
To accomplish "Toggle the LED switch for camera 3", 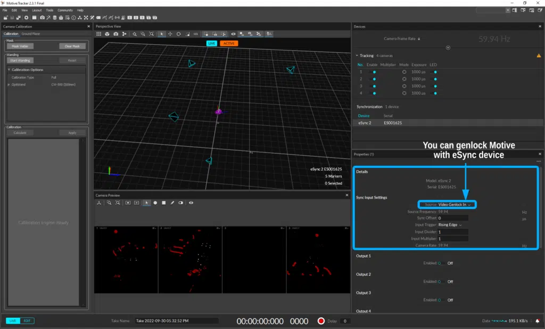I will [x=434, y=86].
